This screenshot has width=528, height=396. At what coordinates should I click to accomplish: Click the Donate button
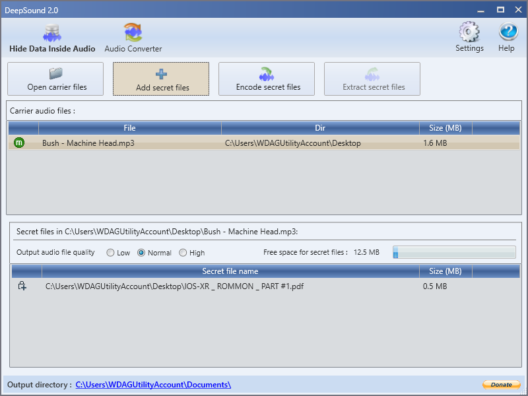point(502,385)
